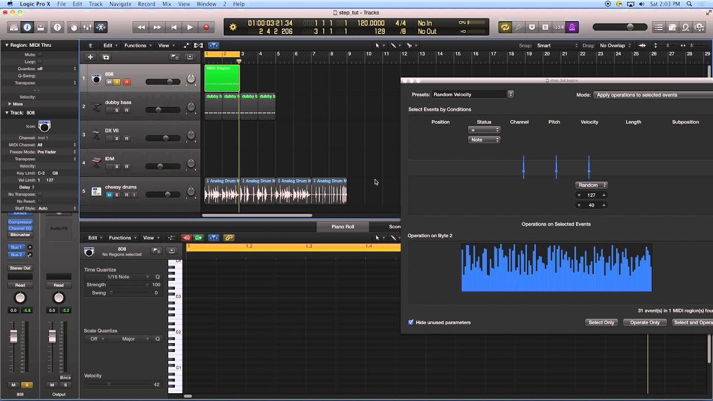The width and height of the screenshot is (713, 401).
Task: Uncheck Hide unused parameters checkbox
Action: coord(411,322)
